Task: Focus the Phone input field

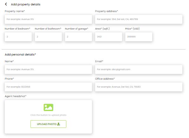Action: [48, 87]
